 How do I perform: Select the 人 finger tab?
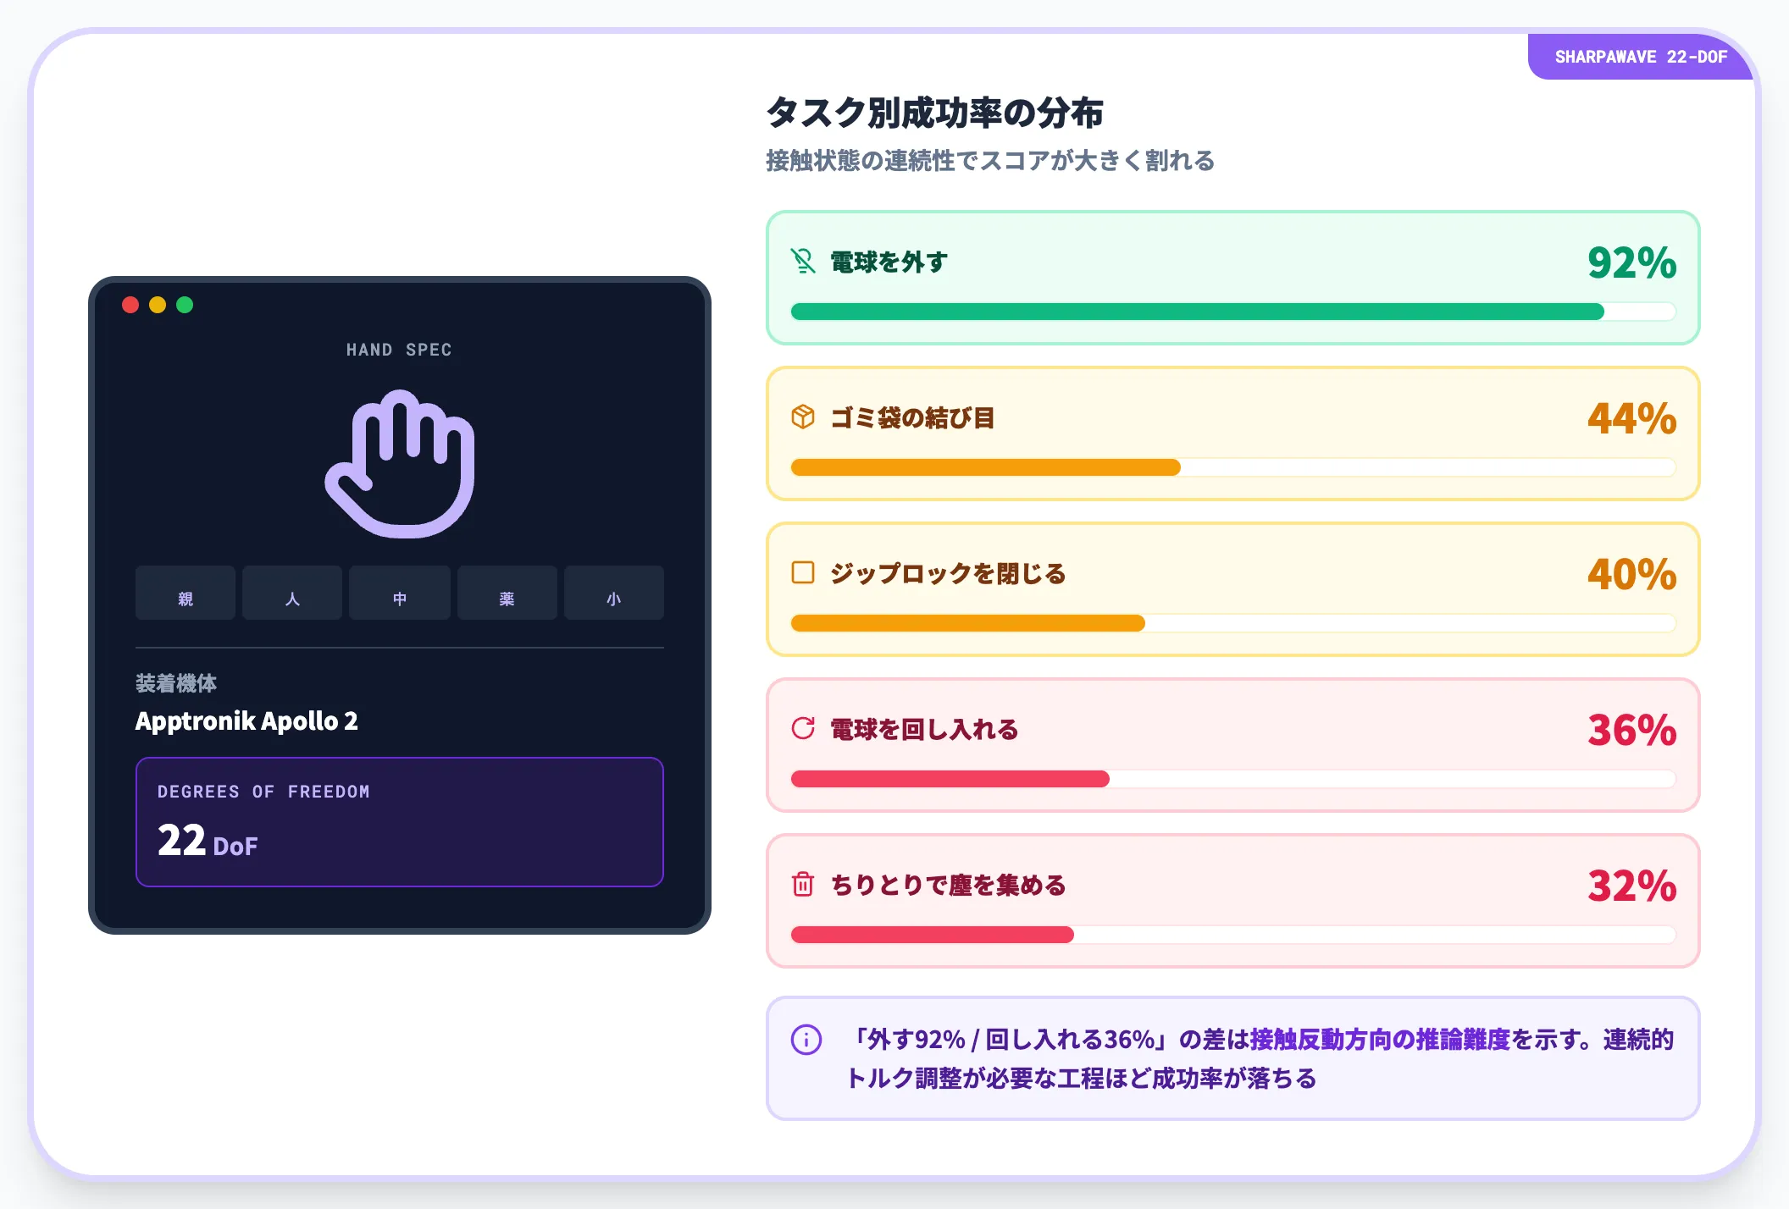click(x=292, y=593)
